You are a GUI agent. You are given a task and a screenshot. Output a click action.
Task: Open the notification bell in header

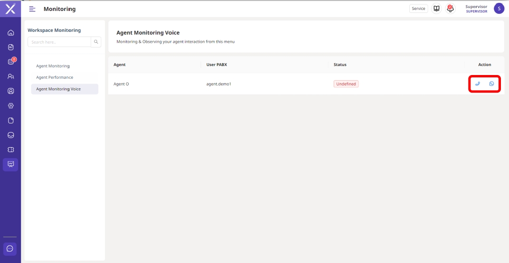[x=450, y=9]
